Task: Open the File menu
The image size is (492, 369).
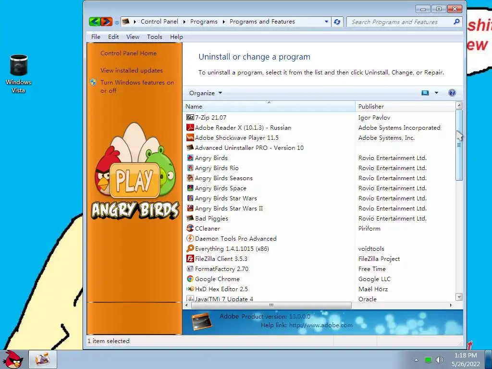Action: tap(96, 37)
